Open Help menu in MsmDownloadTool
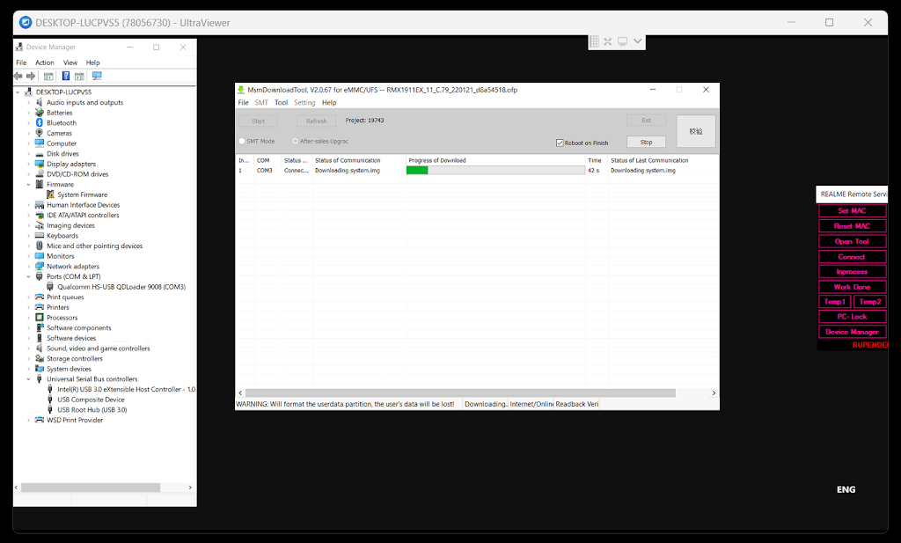 [329, 103]
